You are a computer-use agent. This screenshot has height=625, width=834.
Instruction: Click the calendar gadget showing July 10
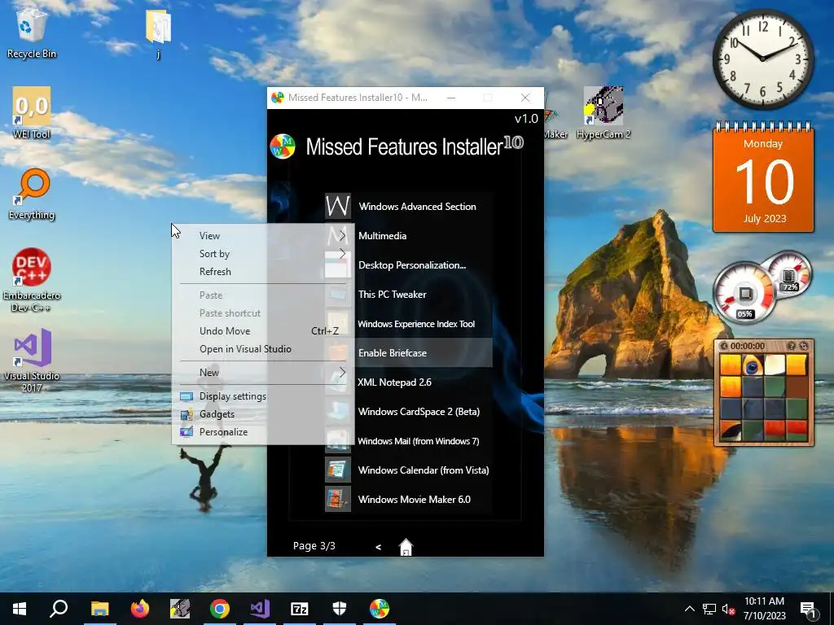click(763, 177)
